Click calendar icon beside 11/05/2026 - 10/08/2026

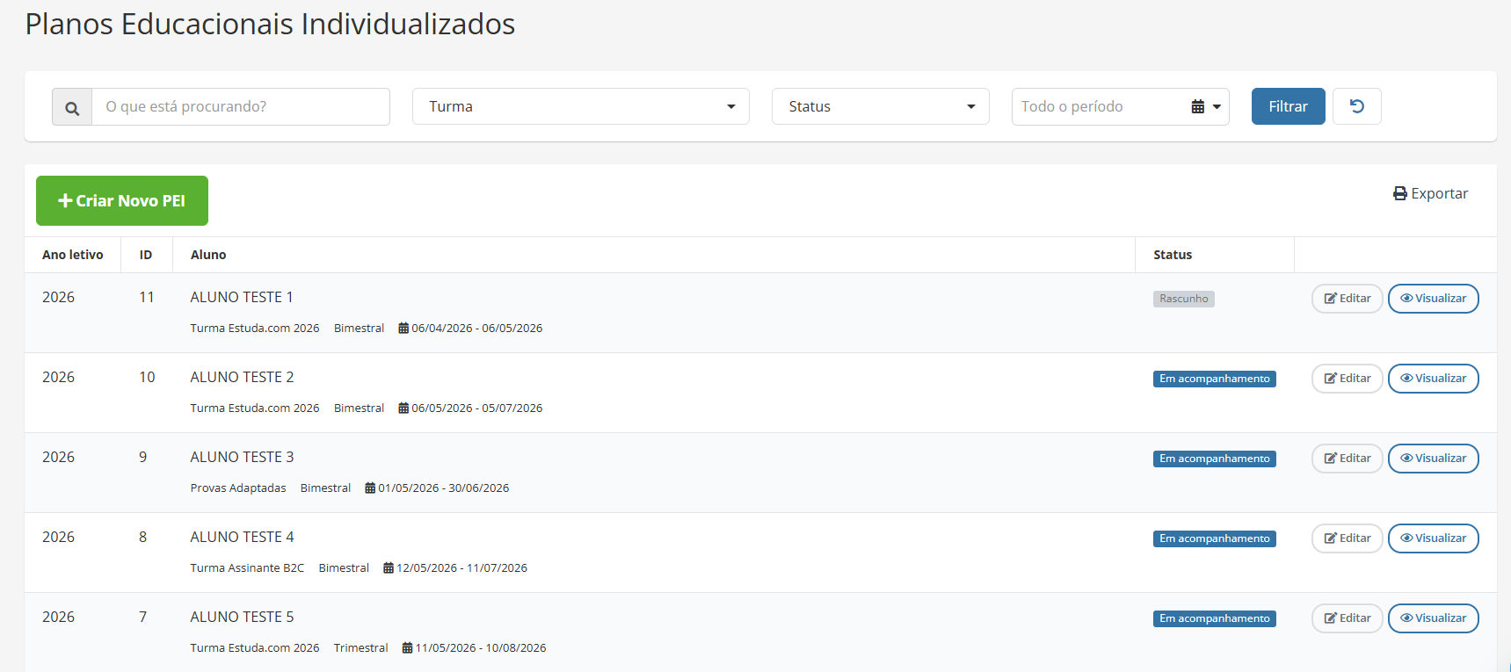[407, 647]
